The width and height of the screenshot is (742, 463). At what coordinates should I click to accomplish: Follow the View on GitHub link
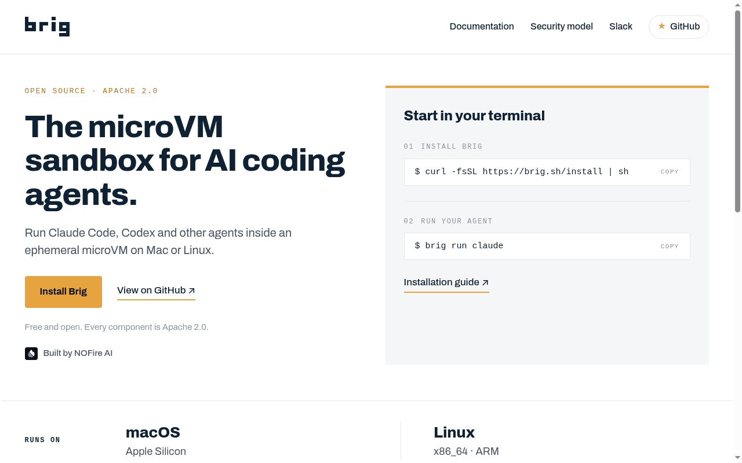click(x=156, y=291)
